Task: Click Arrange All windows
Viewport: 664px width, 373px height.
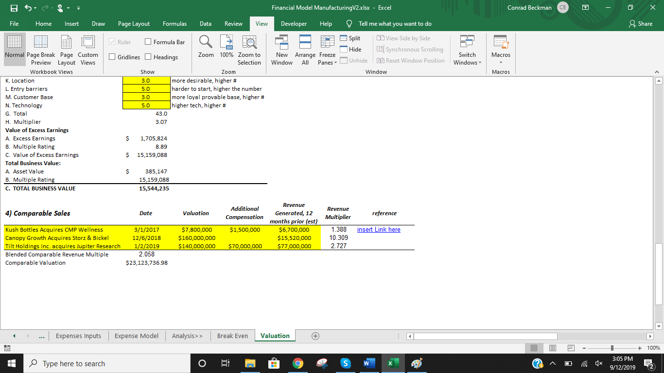Action: click(305, 50)
